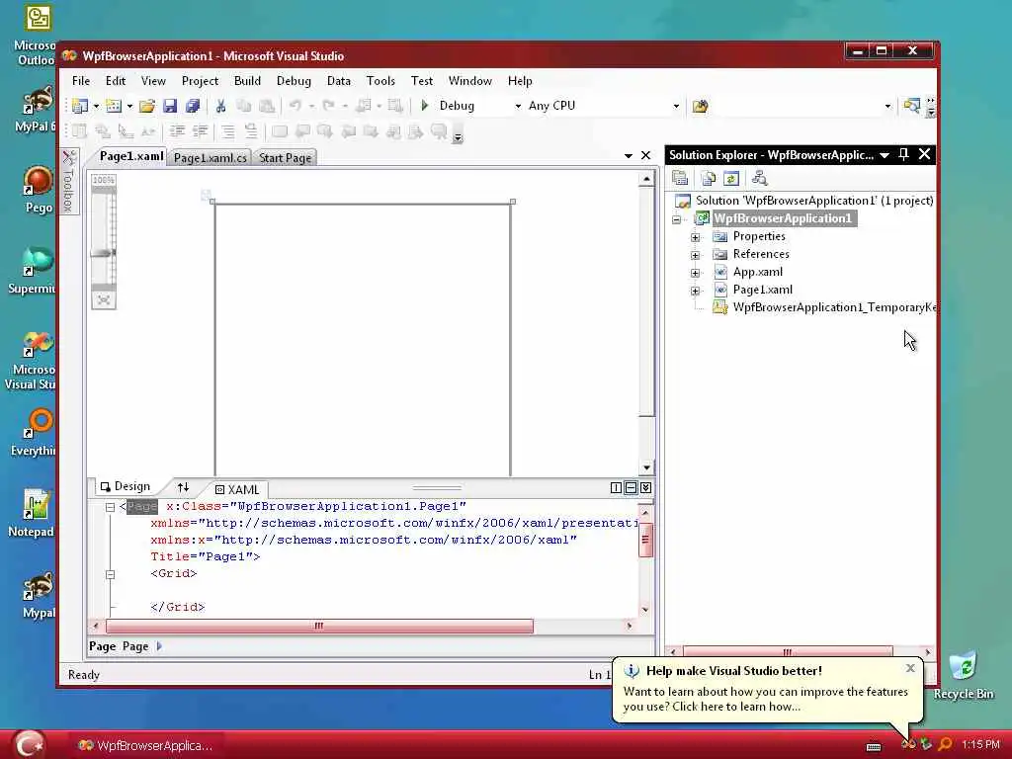1012x759 pixels.
Task: Click the Solution Explorer toolbar icon at far right
Action: pos(911,106)
